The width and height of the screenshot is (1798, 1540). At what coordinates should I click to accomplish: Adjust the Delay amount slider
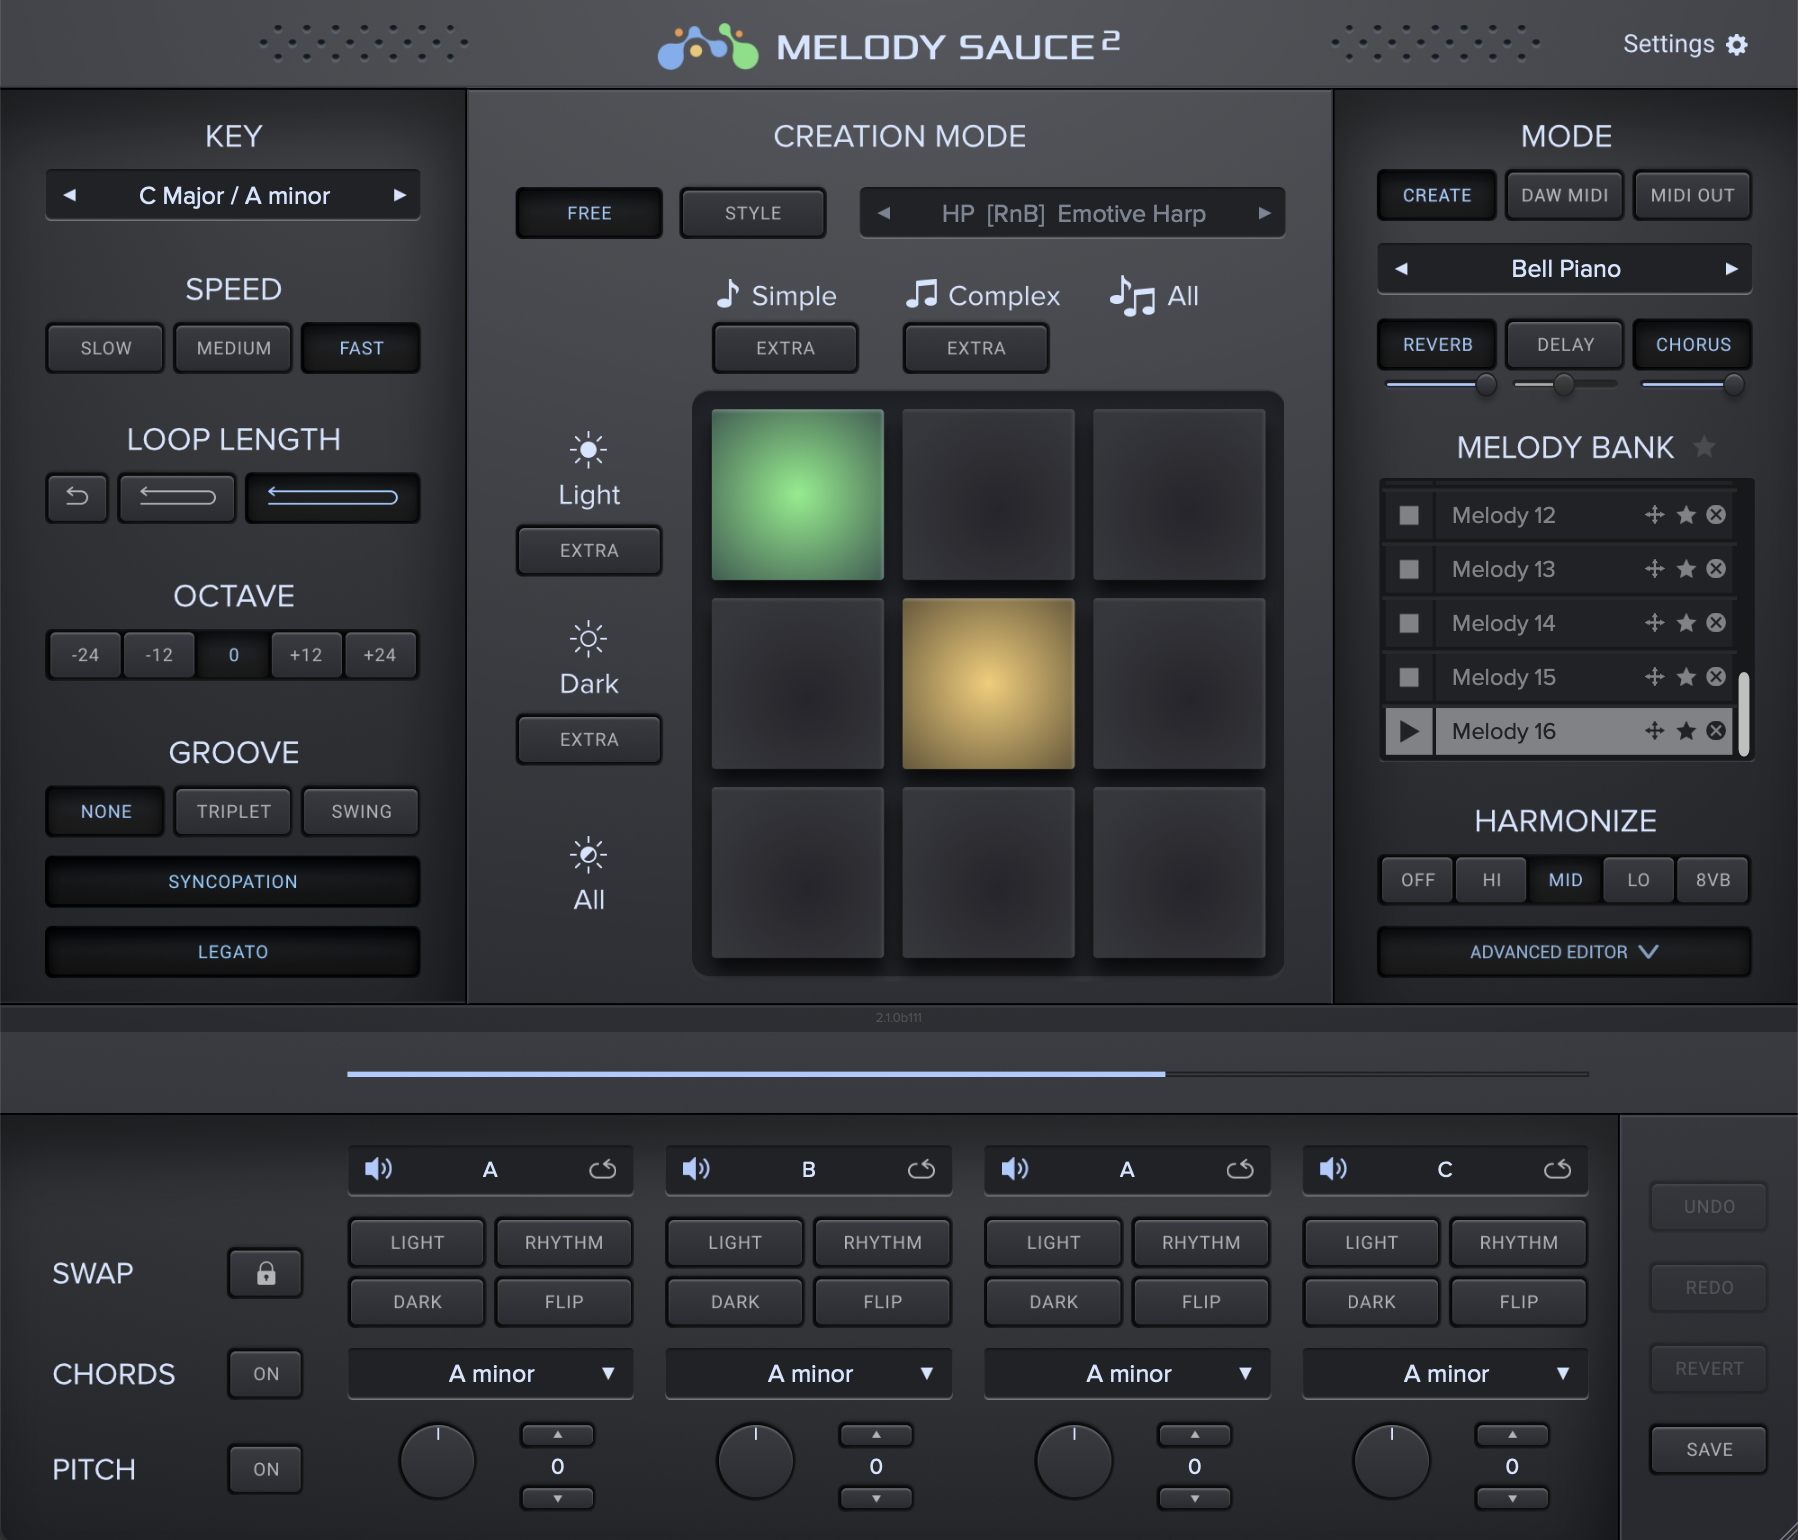point(1565,385)
